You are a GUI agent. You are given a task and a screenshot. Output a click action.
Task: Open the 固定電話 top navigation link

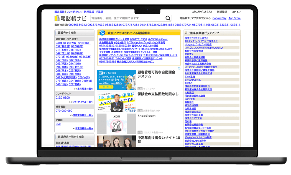pos(60,12)
